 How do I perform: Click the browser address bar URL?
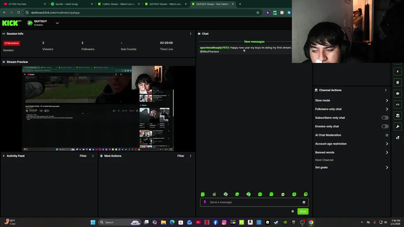click(x=55, y=13)
